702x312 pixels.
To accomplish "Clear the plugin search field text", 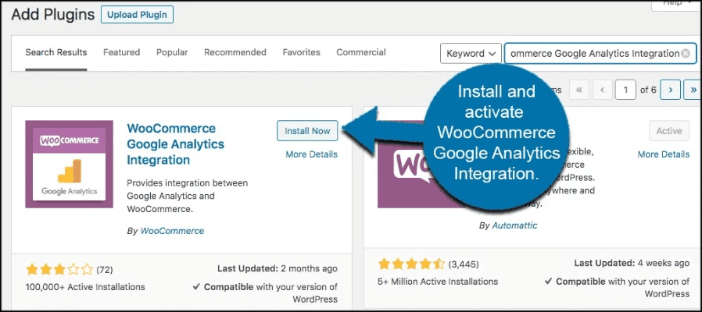I will (686, 54).
